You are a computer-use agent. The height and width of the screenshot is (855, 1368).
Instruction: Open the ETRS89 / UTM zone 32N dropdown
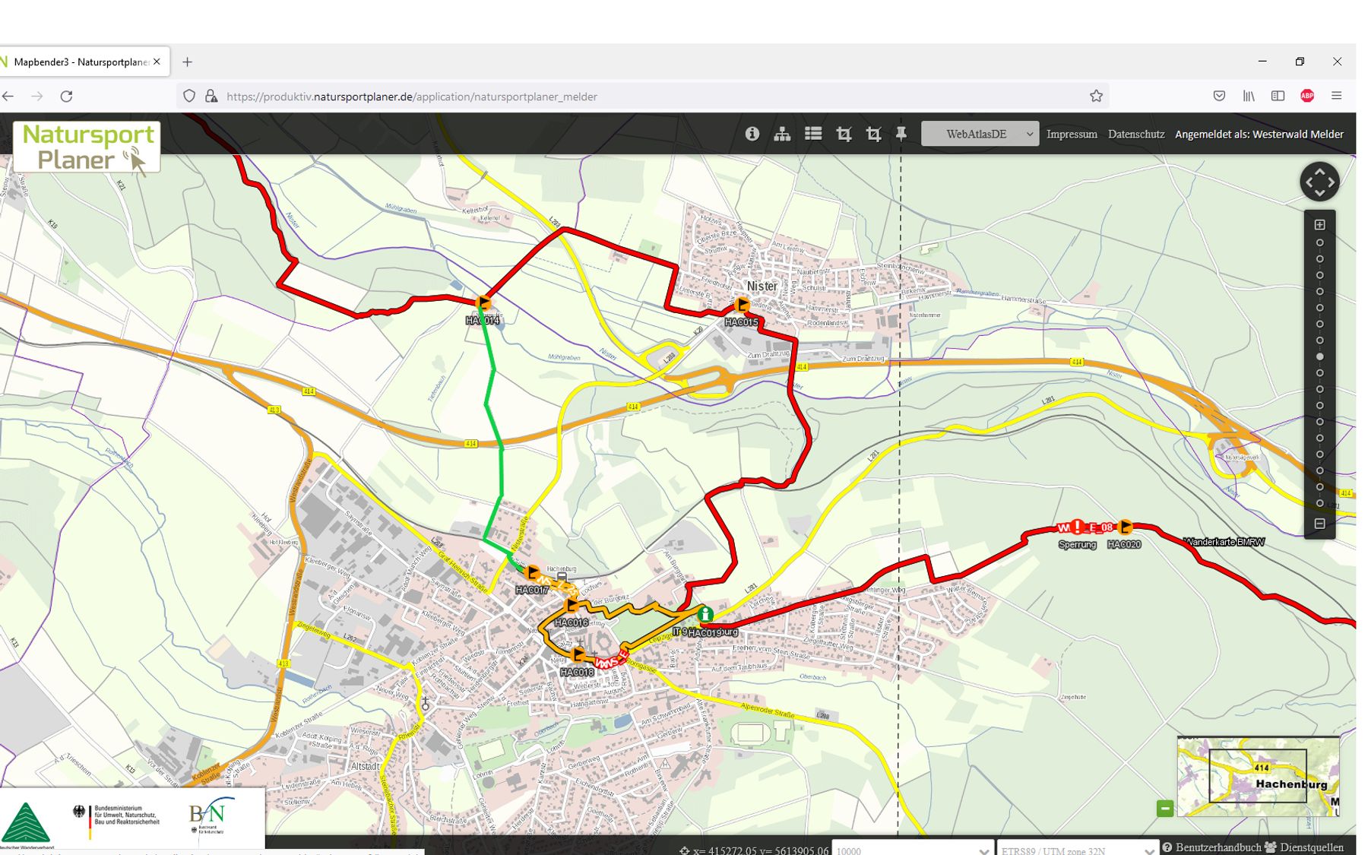1075,850
